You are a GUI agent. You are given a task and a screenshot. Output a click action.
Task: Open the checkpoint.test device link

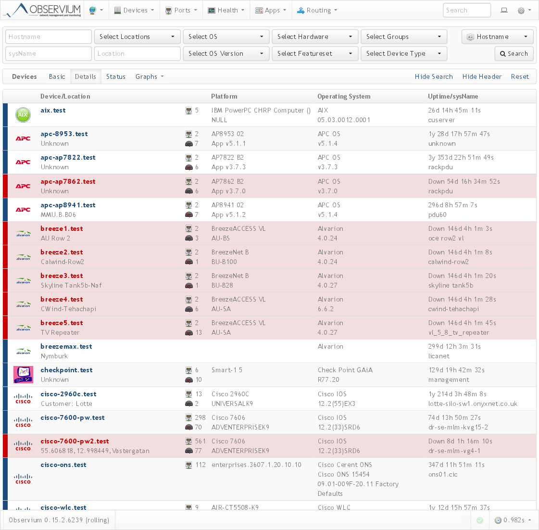click(67, 370)
